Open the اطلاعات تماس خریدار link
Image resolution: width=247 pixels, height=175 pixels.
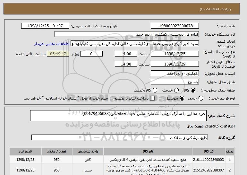(52, 44)
